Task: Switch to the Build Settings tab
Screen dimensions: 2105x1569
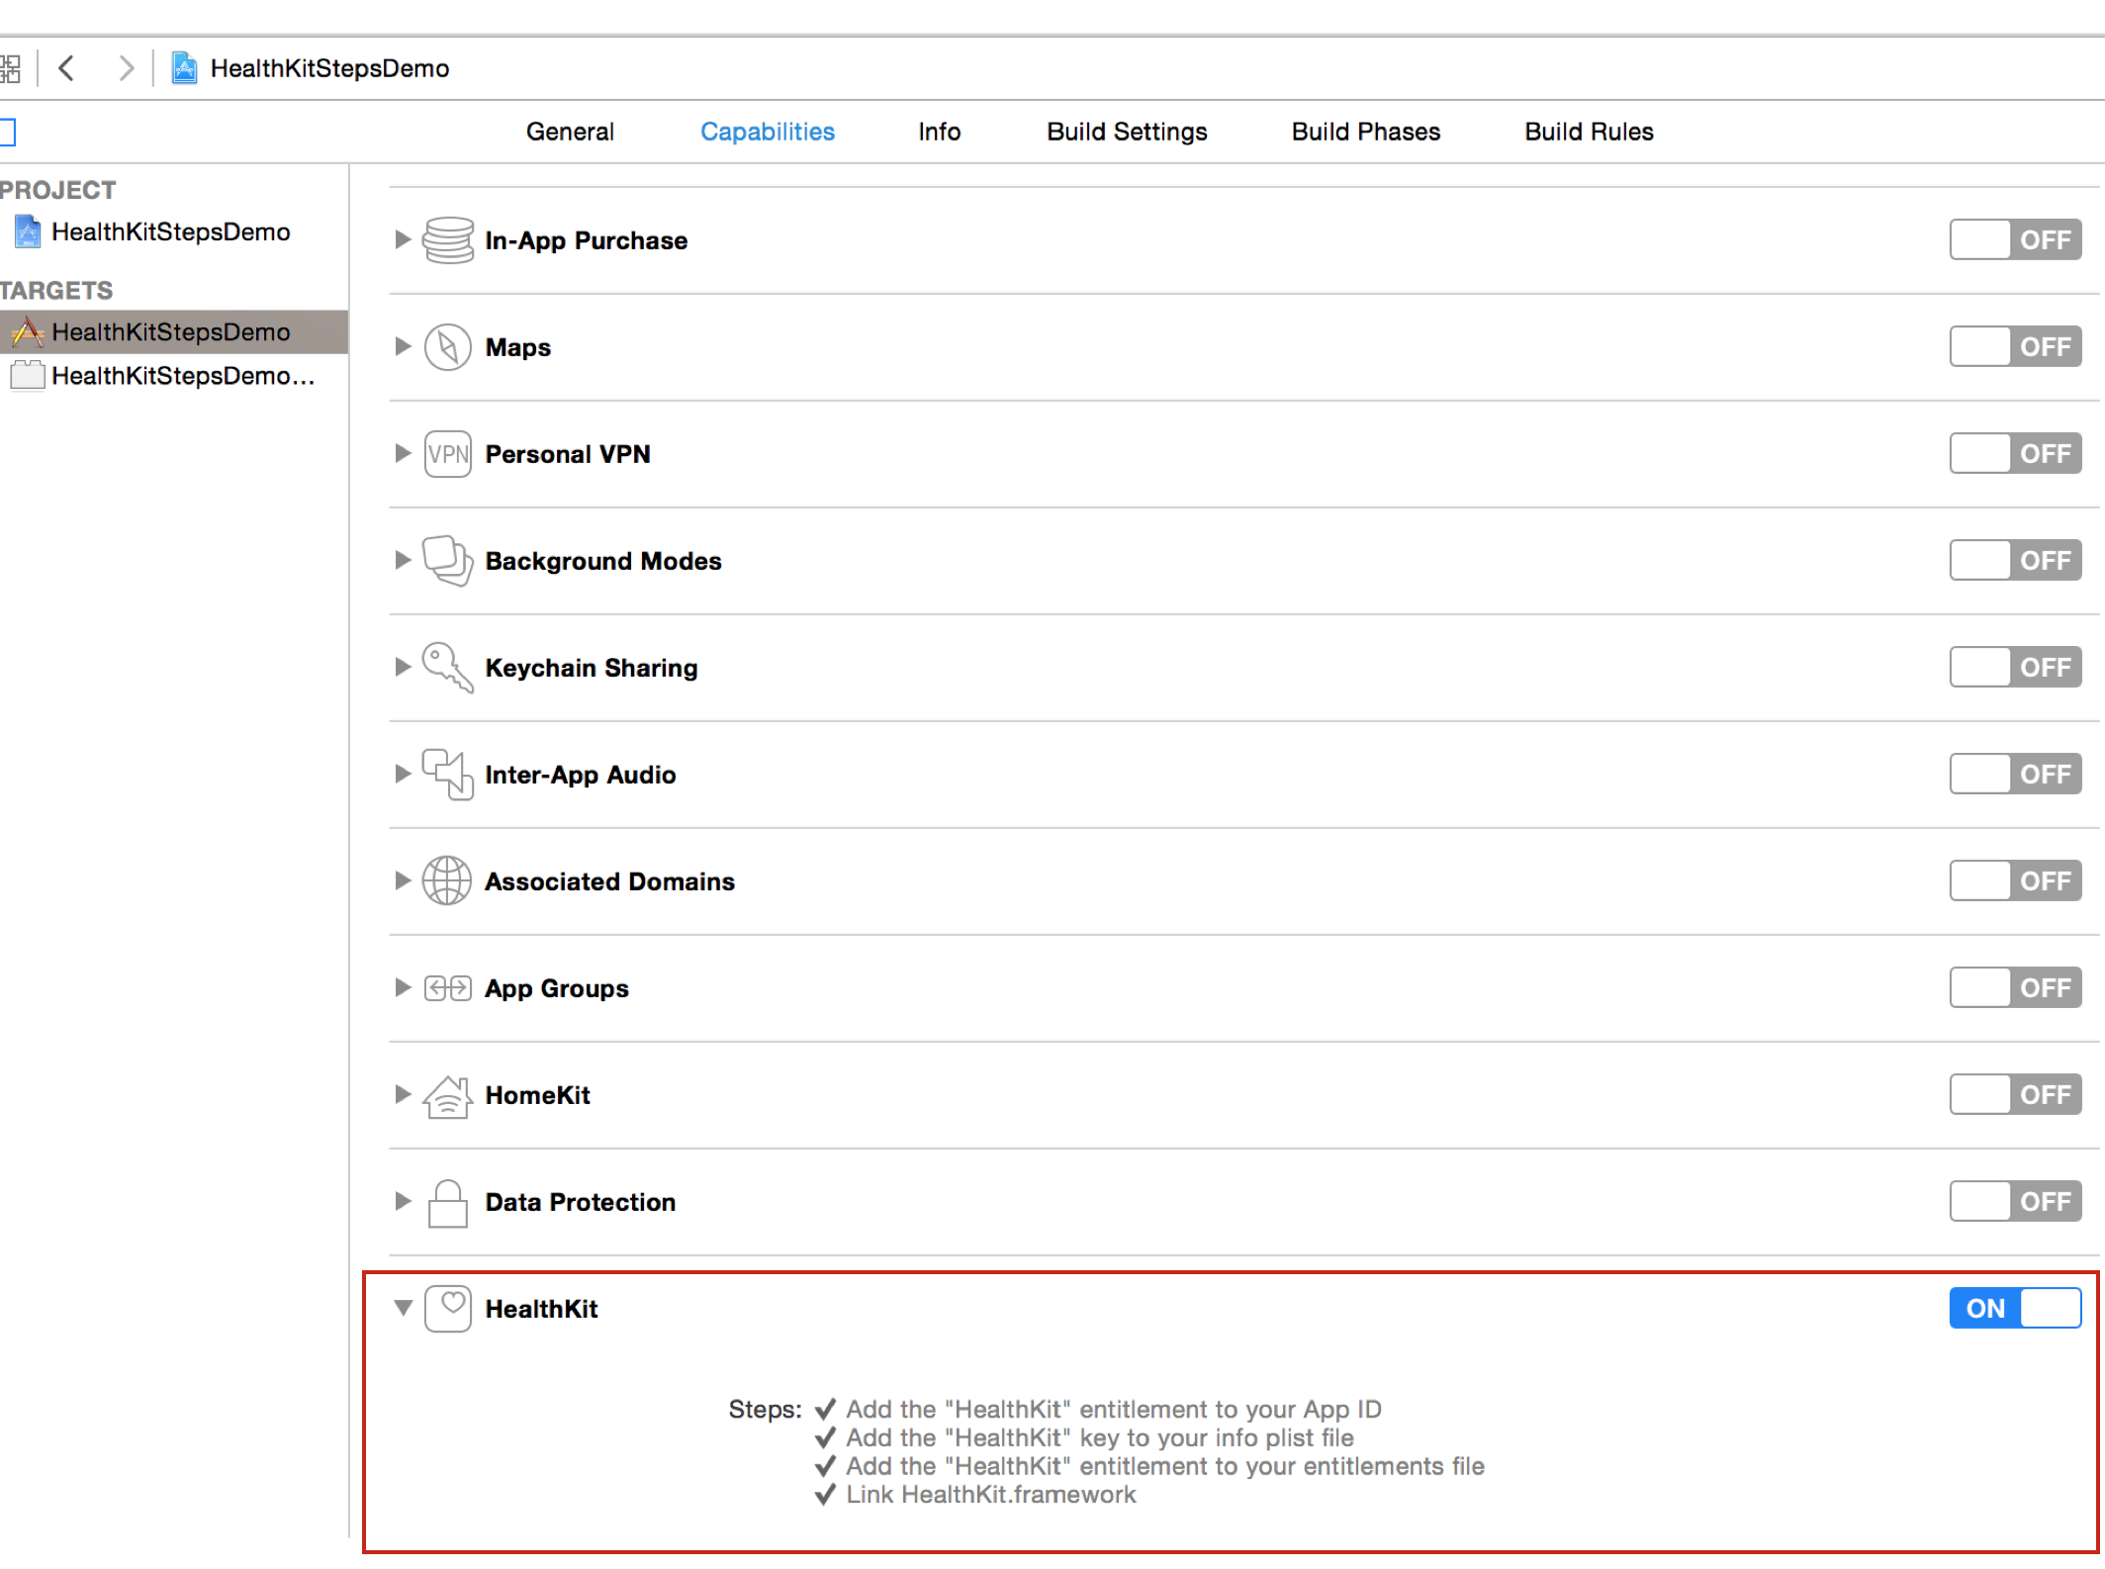Action: coord(1127,132)
